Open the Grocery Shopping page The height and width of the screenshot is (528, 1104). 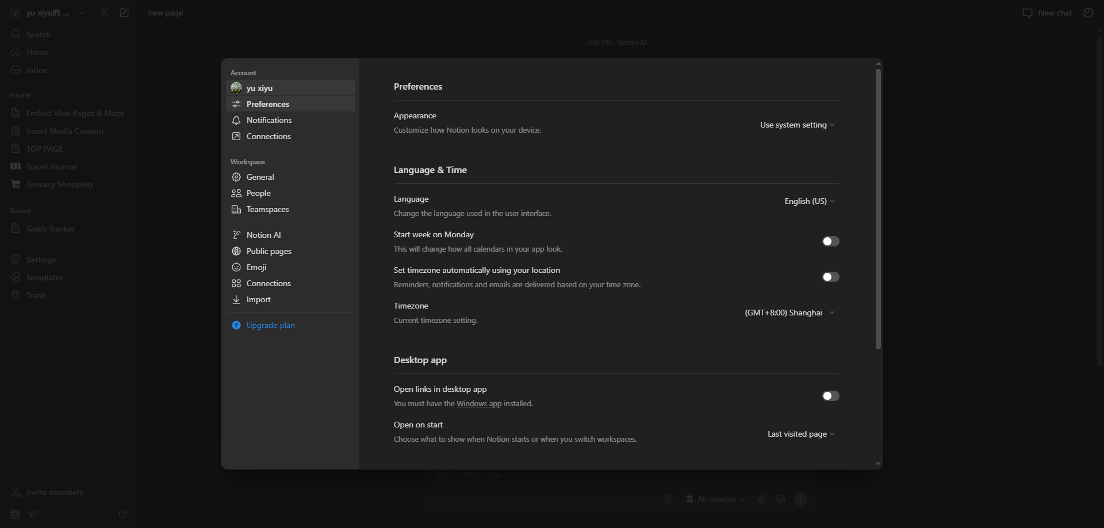68,184
